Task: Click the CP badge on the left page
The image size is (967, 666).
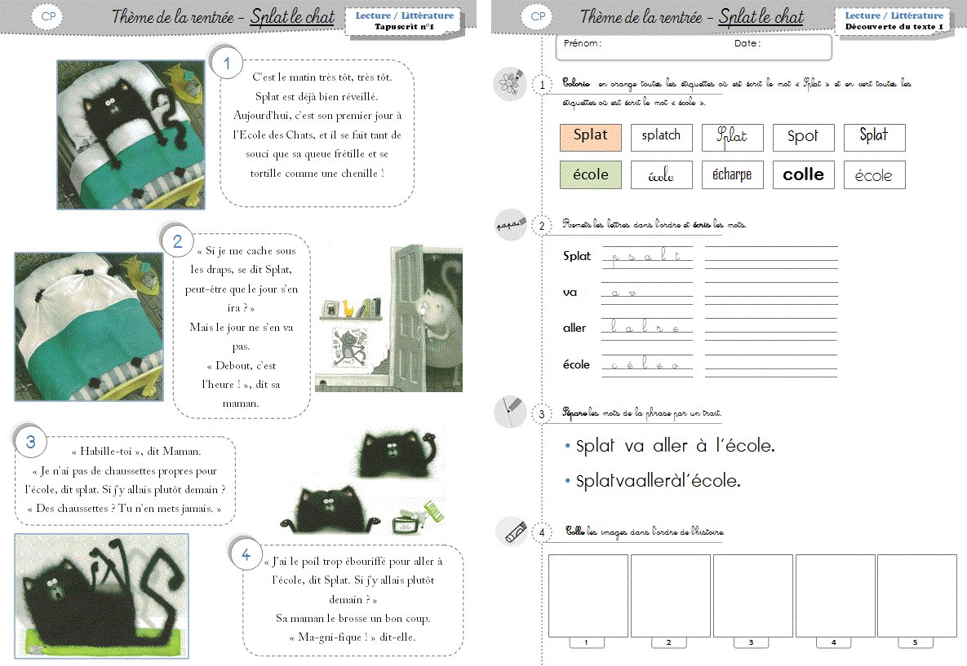Action: click(47, 16)
